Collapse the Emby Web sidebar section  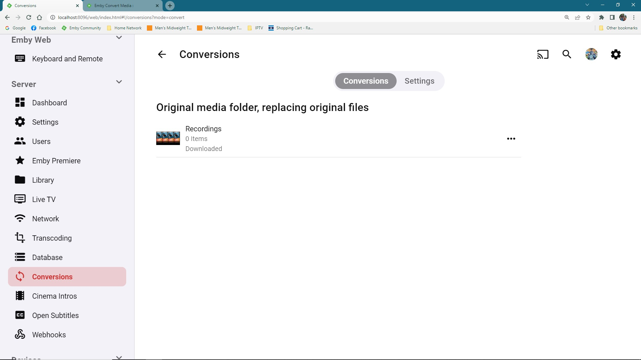119,38
